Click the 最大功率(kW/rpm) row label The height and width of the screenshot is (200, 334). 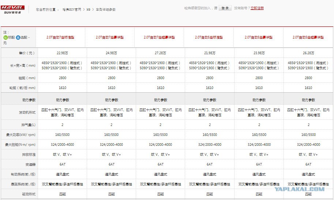point(21,135)
